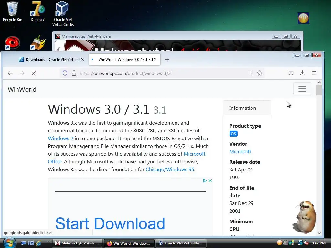Screen dimensions: 331x248
Task: Open the Chicago/Windows 95 link
Action: (170, 169)
